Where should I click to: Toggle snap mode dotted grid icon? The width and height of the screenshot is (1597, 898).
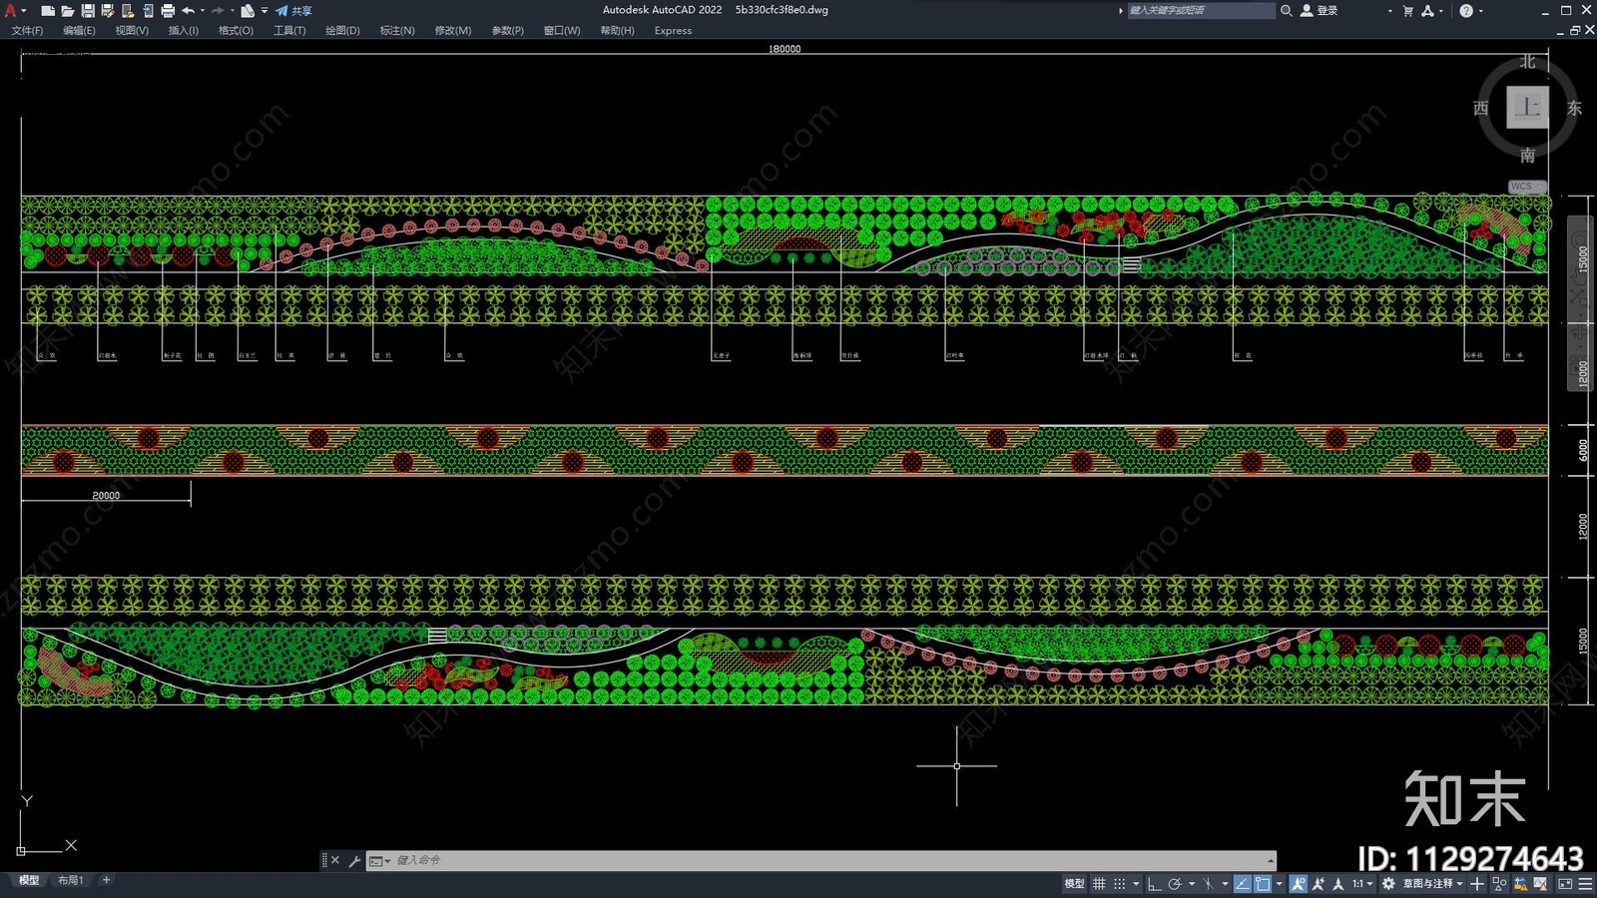(1120, 884)
